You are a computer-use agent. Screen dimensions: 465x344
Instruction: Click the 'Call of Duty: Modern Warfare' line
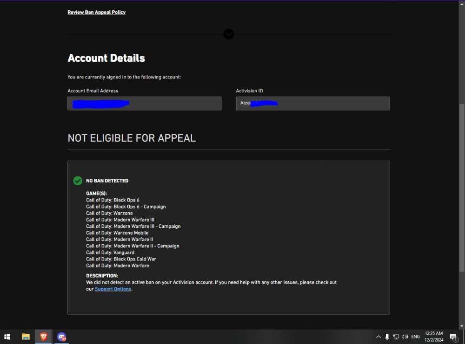pos(118,266)
